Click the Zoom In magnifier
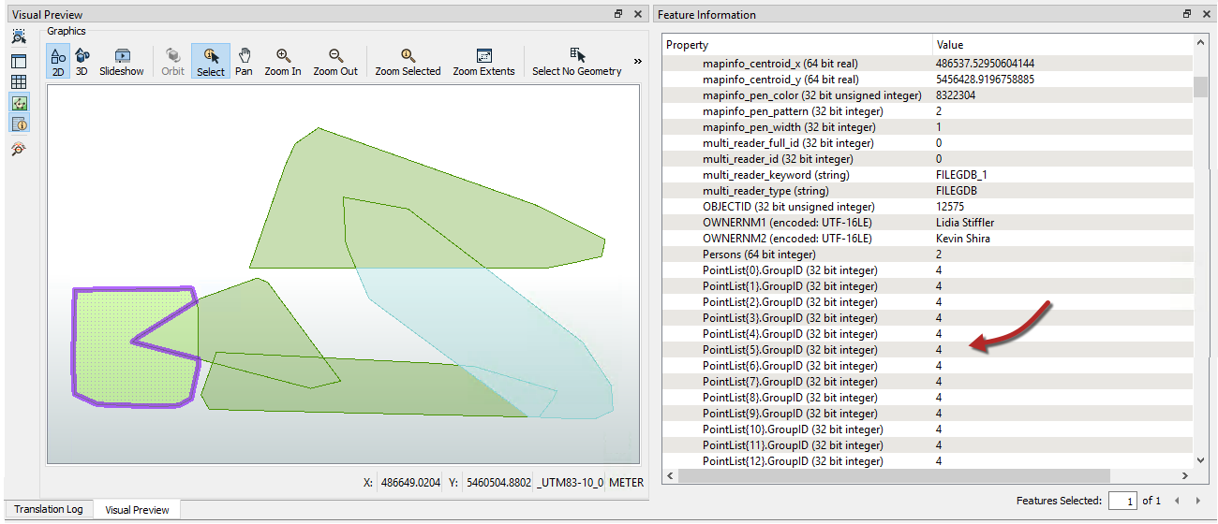Screen dimensions: 1218x524 (x=283, y=62)
